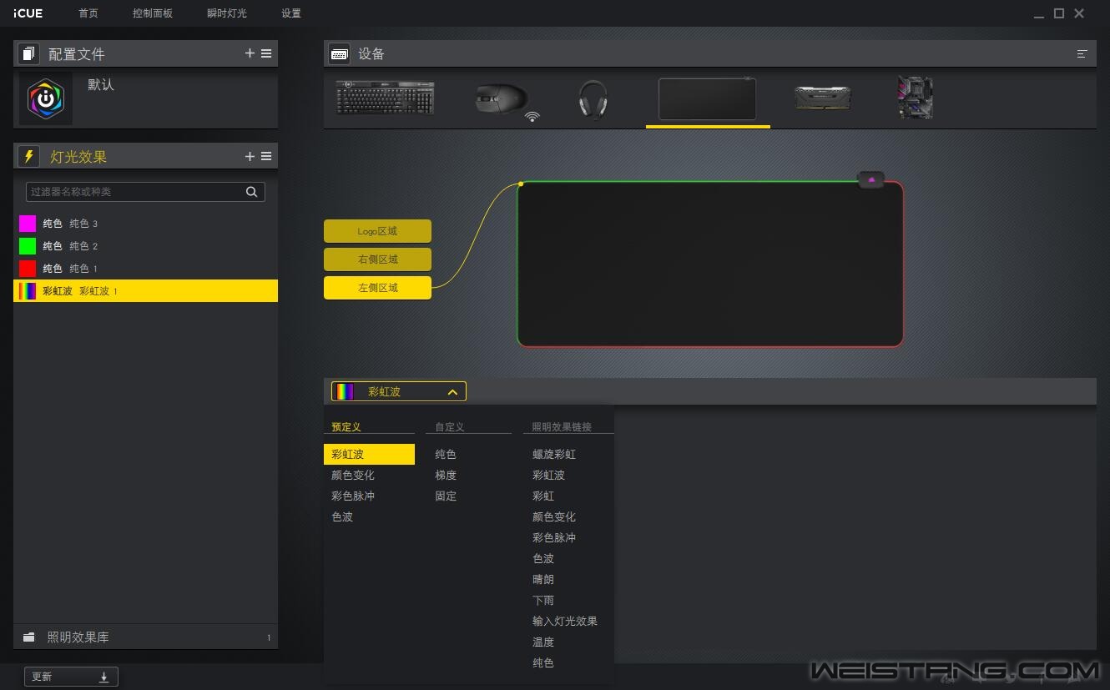This screenshot has height=690, width=1110.
Task: Choose 固定 under 自定义
Action: click(x=446, y=496)
